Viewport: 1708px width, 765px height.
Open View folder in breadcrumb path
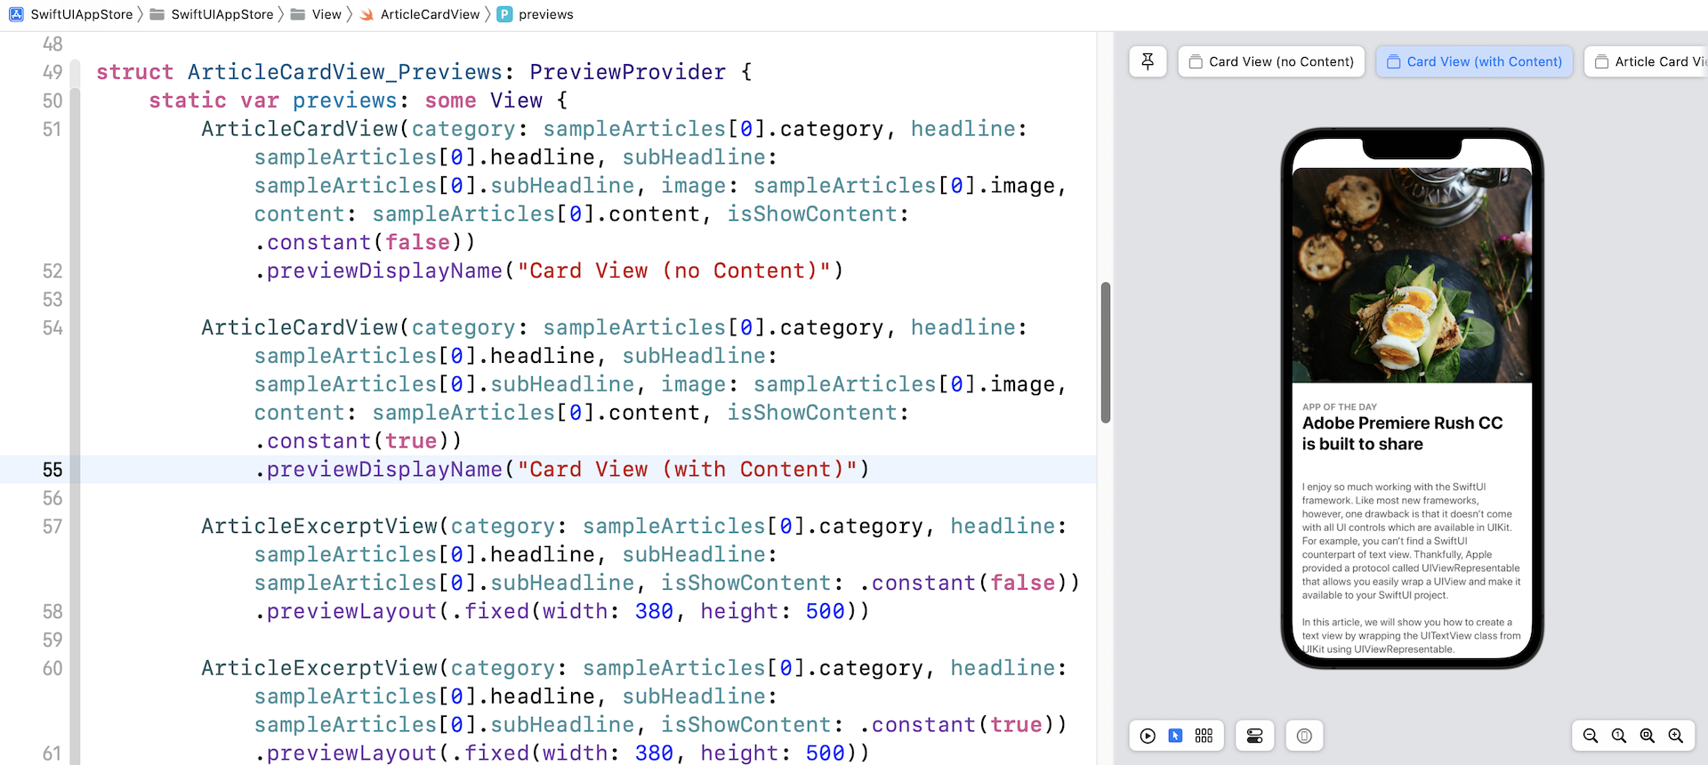pos(317,14)
